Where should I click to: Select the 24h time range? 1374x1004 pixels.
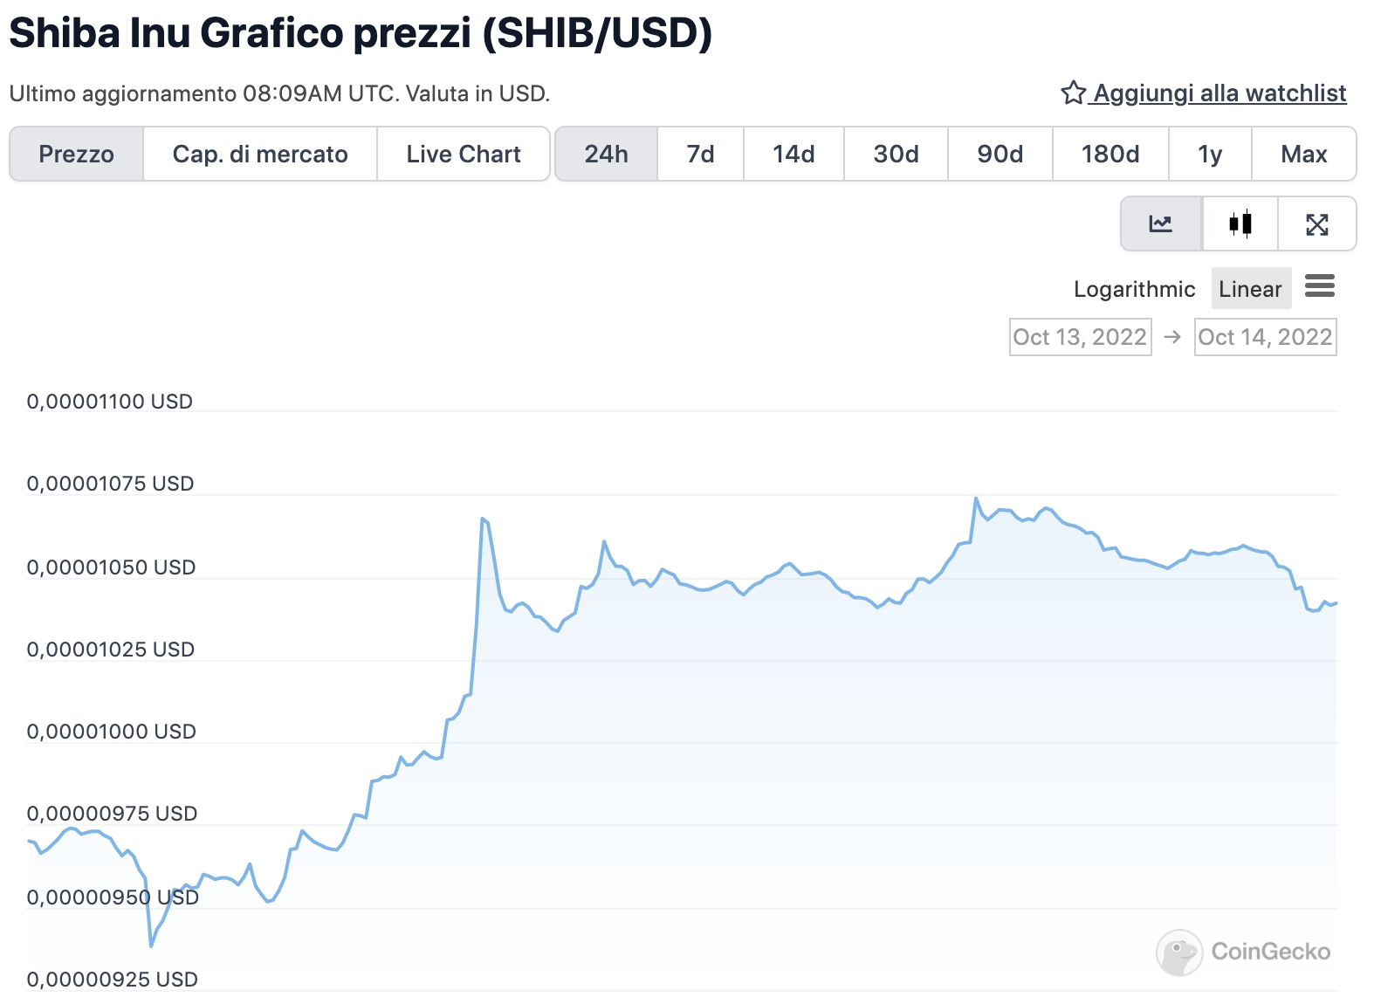607,155
